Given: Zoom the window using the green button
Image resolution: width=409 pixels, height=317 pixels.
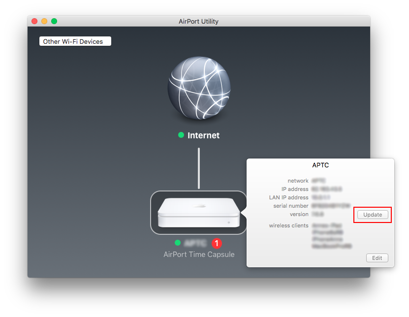Looking at the screenshot, I should (54, 21).
